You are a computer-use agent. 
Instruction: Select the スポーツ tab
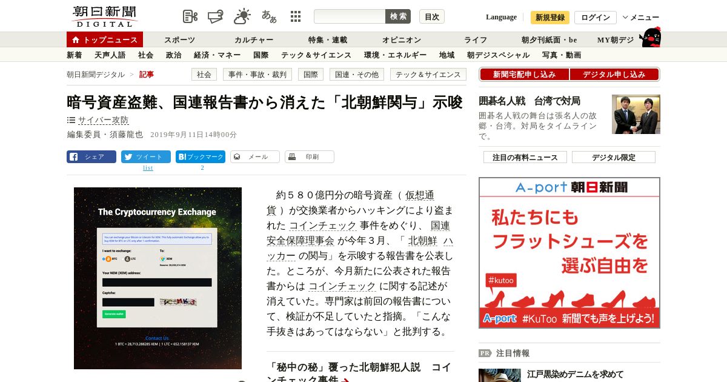[179, 39]
